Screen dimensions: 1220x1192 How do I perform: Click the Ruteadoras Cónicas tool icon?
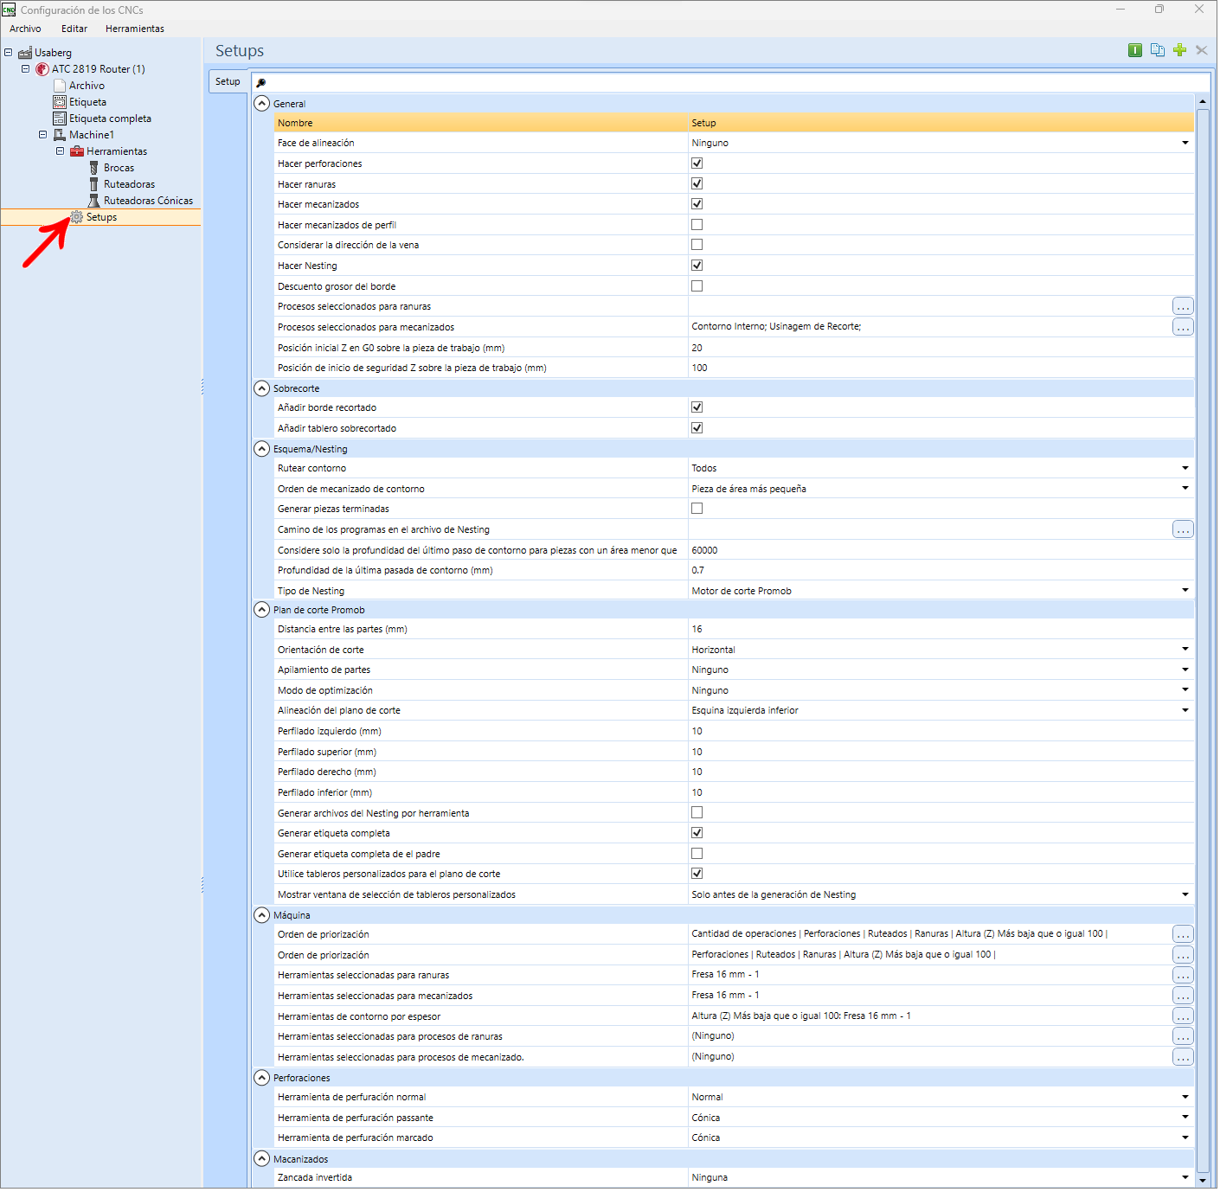pyautogui.click(x=94, y=201)
